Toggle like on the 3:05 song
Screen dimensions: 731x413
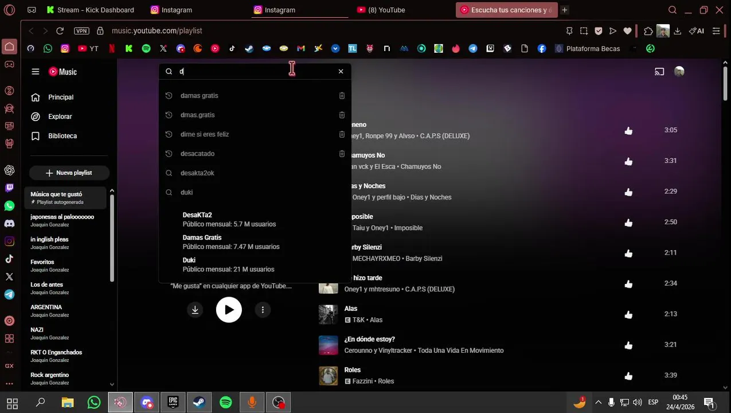[628, 131]
